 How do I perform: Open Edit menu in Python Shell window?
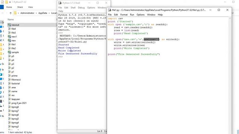click(x=66, y=7)
